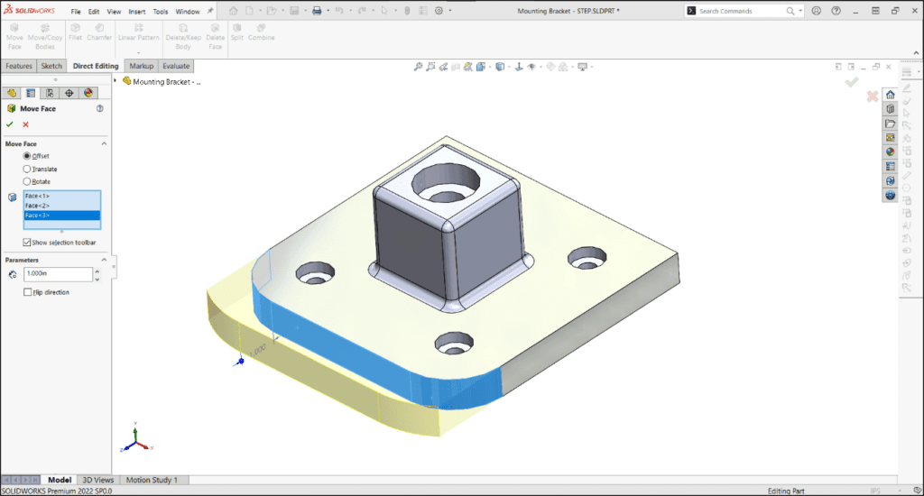924x496 pixels.
Task: Open the Options gear icon
Action: (x=439, y=11)
